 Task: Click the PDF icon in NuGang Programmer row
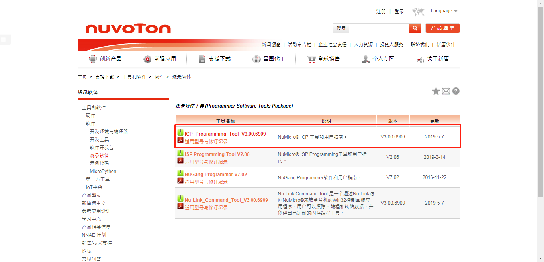(180, 181)
